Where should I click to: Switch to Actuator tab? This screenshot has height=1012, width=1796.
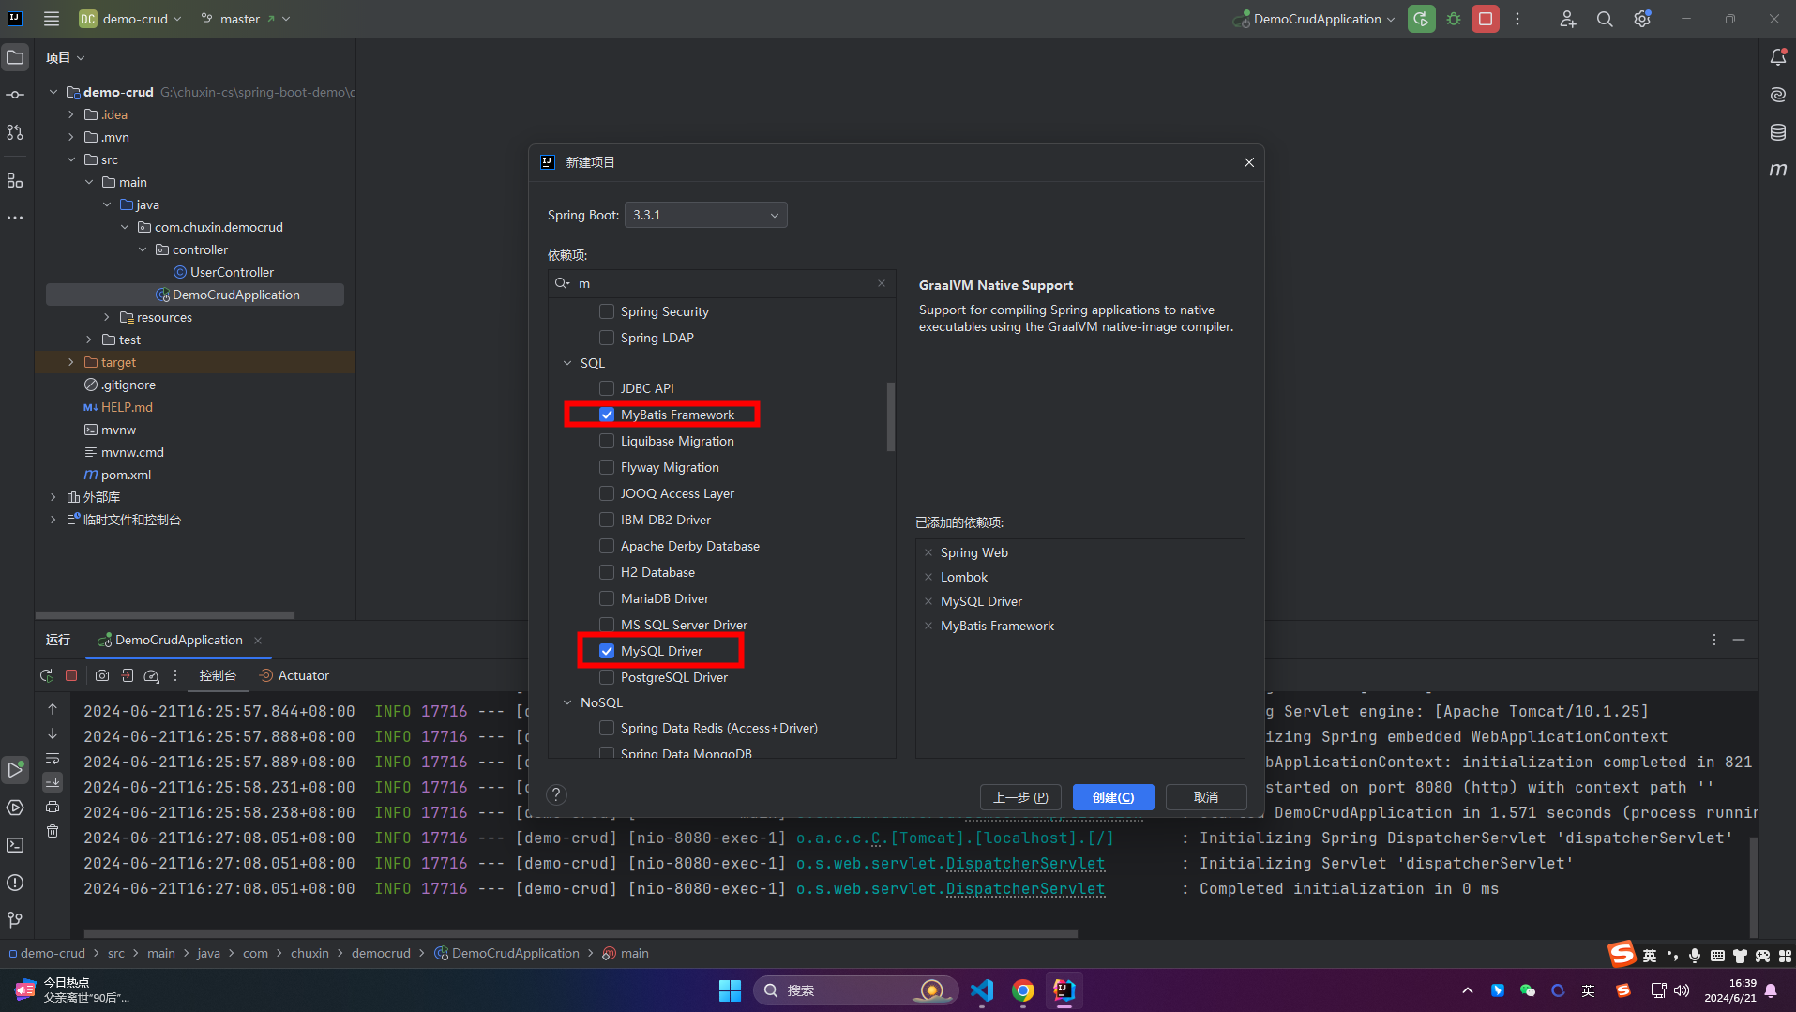[x=294, y=675]
